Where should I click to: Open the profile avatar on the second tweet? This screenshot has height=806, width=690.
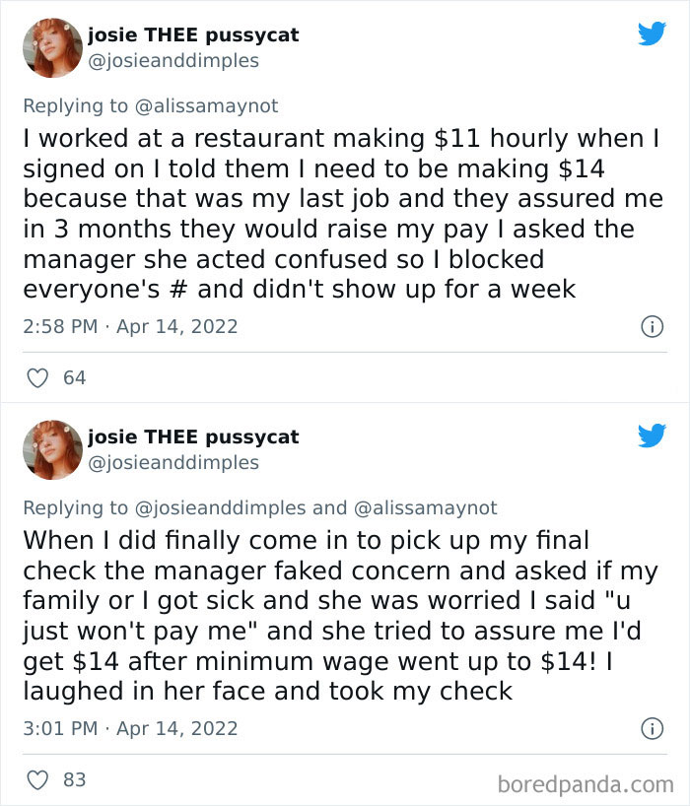[x=53, y=447]
